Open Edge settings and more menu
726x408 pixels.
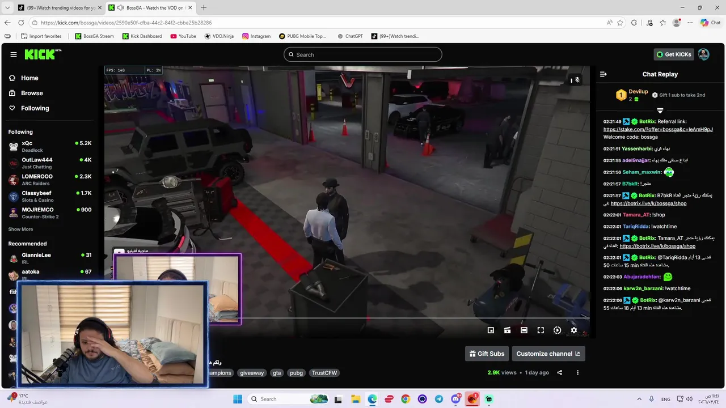point(690,23)
